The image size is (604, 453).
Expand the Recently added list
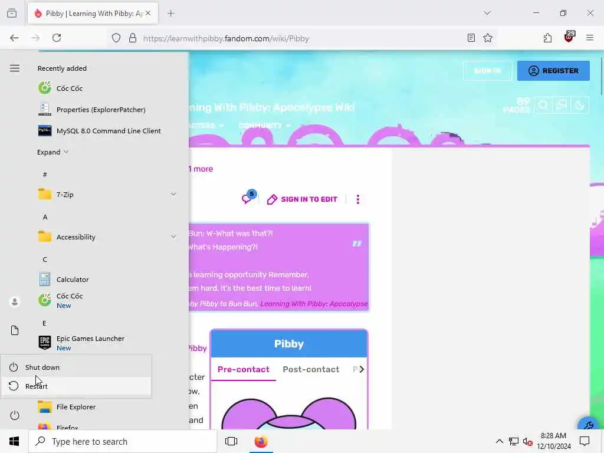click(x=52, y=152)
